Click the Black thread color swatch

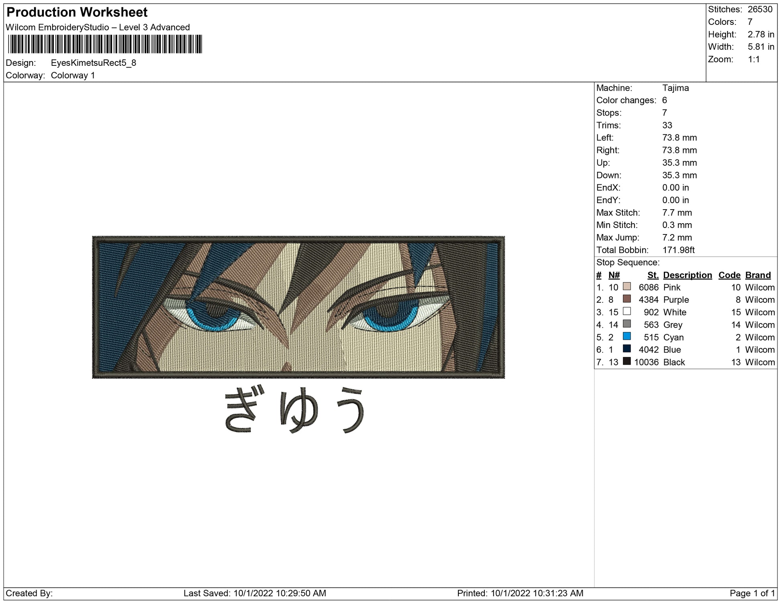pos(626,361)
